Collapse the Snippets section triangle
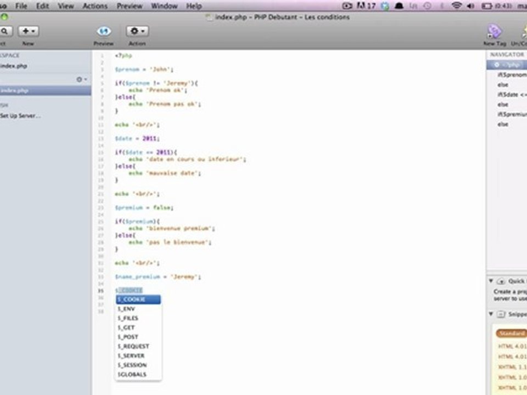This screenshot has width=527, height=395. point(491,314)
